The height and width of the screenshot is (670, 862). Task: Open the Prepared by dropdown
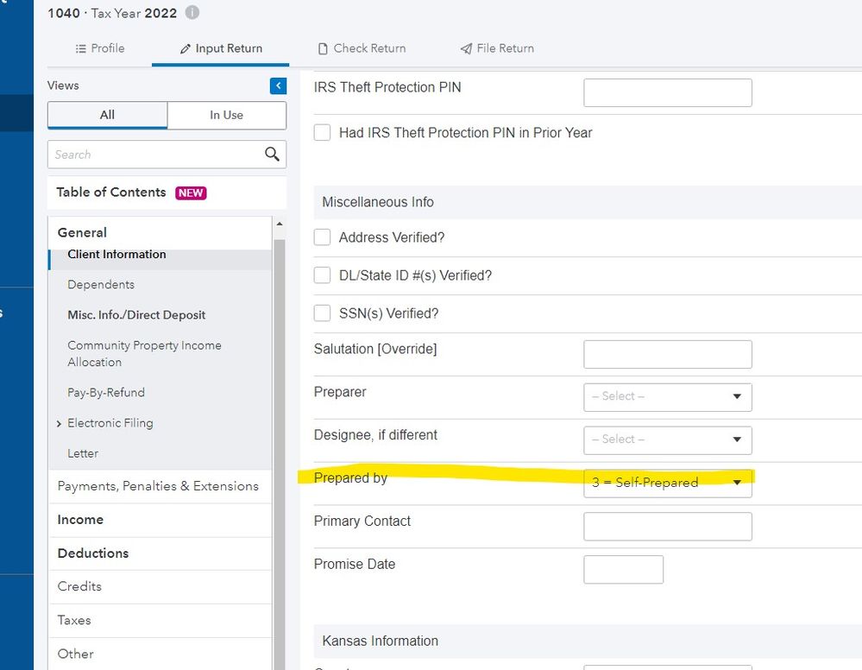(x=667, y=483)
